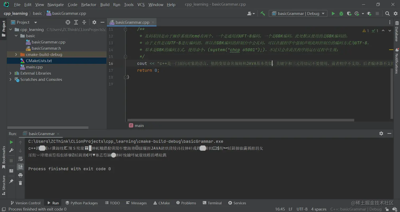Build the project with the hammer icon

click(x=263, y=13)
